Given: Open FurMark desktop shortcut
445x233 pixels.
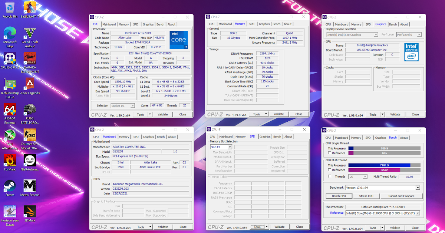Looking at the screenshot, I should coord(10,163).
